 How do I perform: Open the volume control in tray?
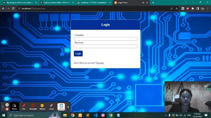coord(181,115)
